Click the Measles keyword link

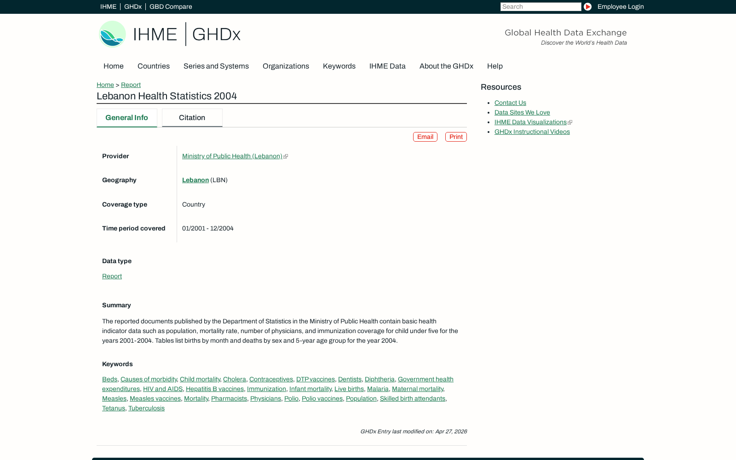[x=114, y=398]
